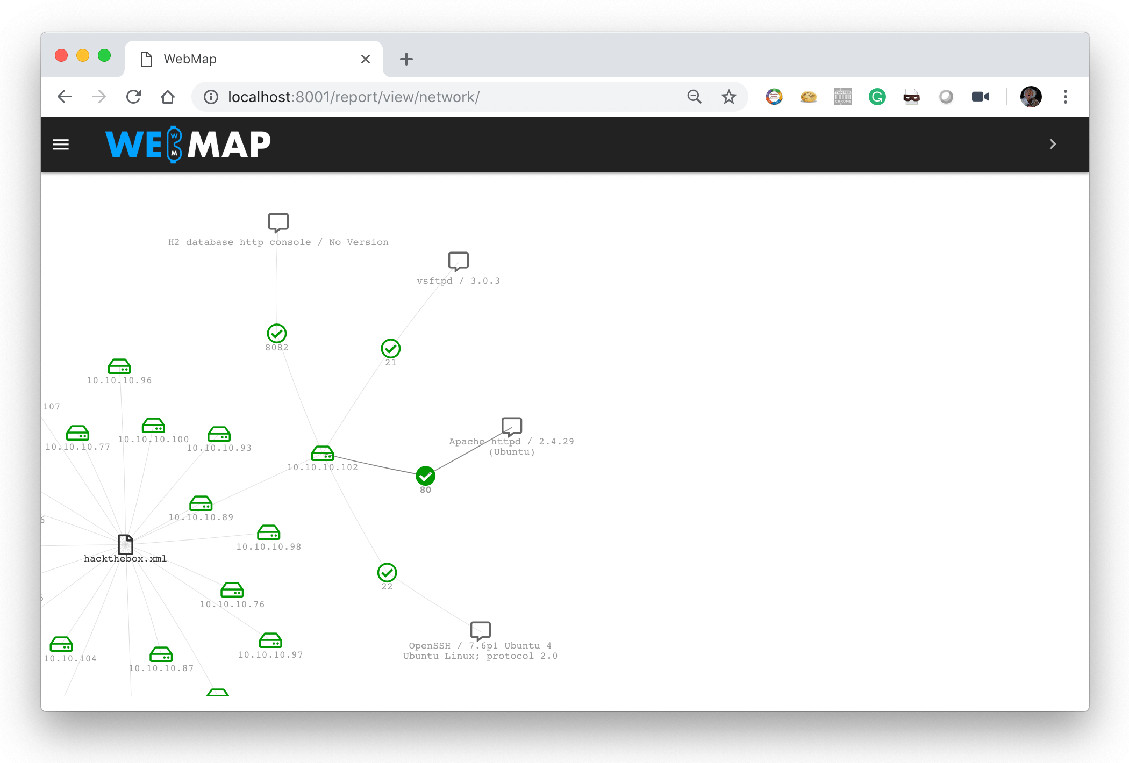The height and width of the screenshot is (763, 1129).
Task: Select the OpenSSH 7.6p1 Ubuntu service node
Action: point(480,630)
